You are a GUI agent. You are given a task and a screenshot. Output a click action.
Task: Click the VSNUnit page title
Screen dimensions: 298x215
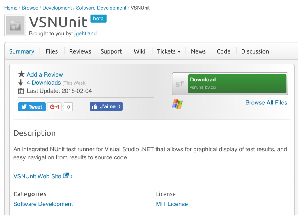click(x=58, y=22)
